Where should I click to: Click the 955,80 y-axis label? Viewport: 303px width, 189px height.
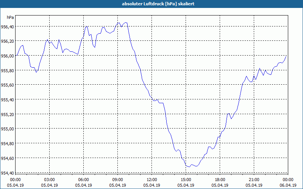coord(7,70)
